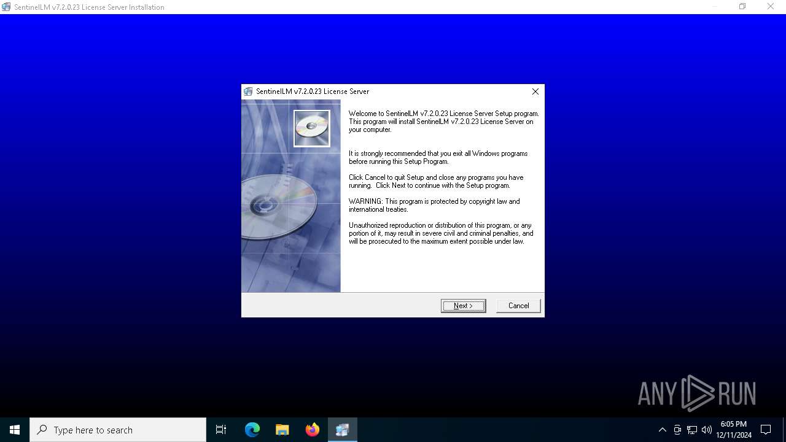Cancel the SentinelLM setup

(518, 306)
